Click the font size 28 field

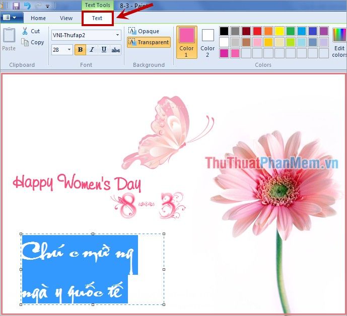59,50
